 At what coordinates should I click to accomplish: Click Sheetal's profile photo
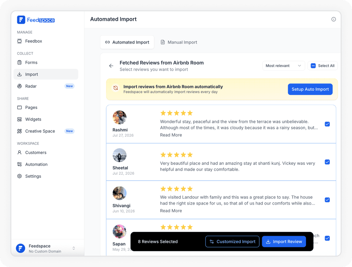[x=119, y=155]
